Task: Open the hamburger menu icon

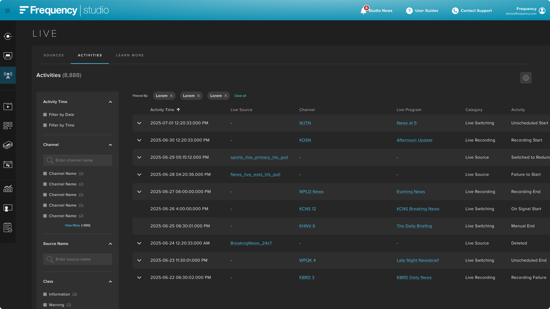Action: [7, 11]
